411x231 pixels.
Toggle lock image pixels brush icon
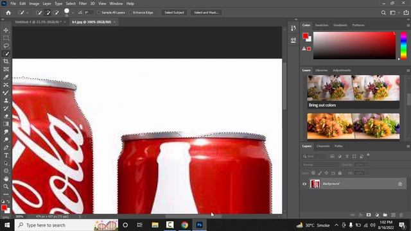(x=320, y=173)
